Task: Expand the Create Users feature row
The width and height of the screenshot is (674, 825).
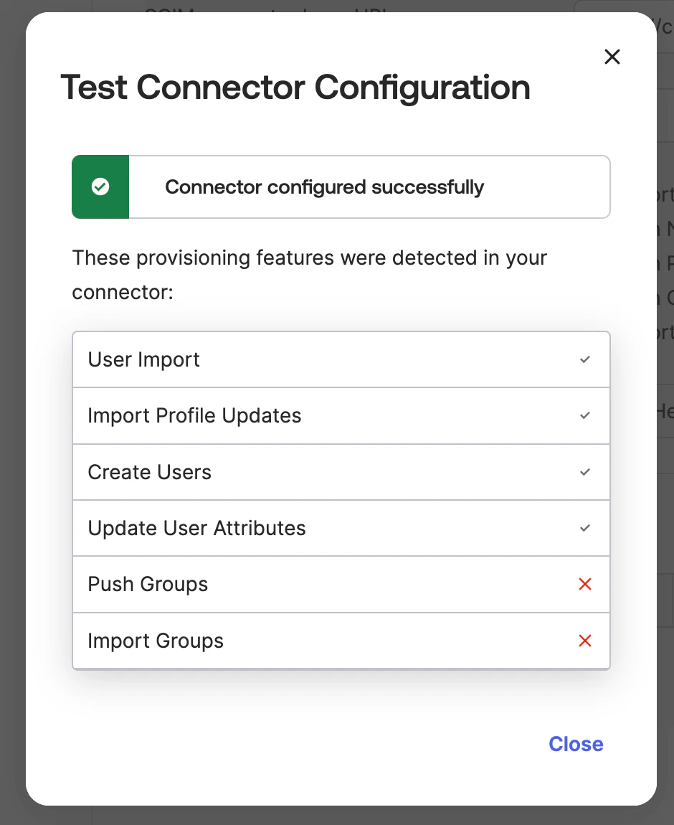Action: (341, 472)
